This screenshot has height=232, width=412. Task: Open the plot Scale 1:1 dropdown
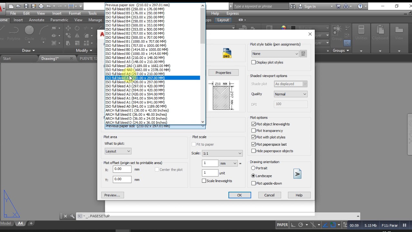tap(222, 153)
